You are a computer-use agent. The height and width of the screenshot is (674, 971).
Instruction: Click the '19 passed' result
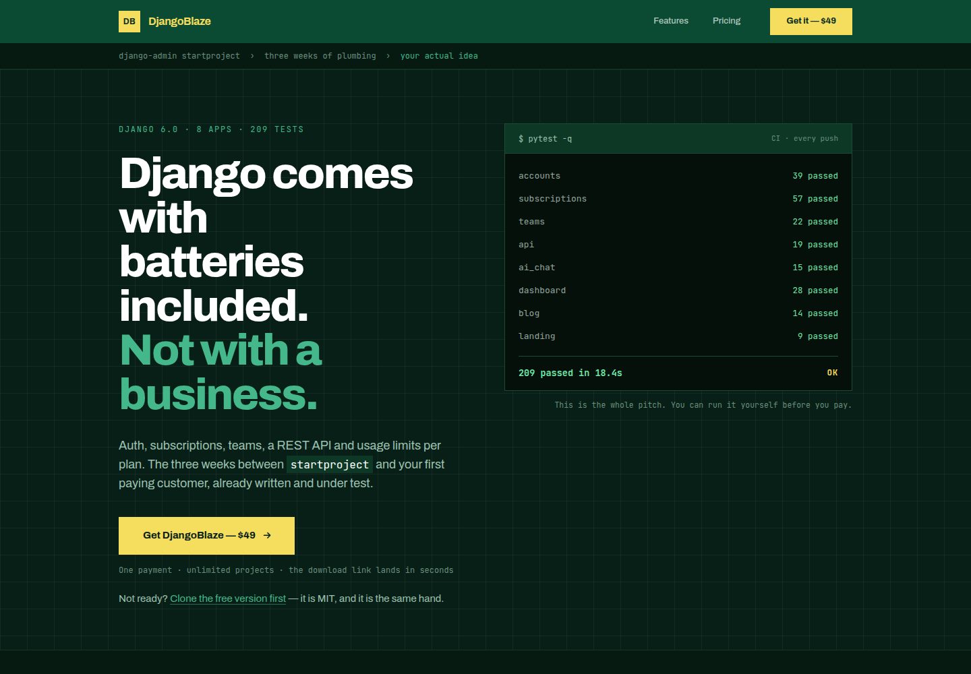[x=815, y=245]
